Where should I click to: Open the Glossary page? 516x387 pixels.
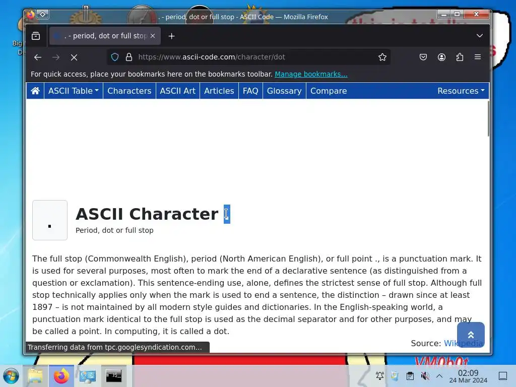(284, 91)
